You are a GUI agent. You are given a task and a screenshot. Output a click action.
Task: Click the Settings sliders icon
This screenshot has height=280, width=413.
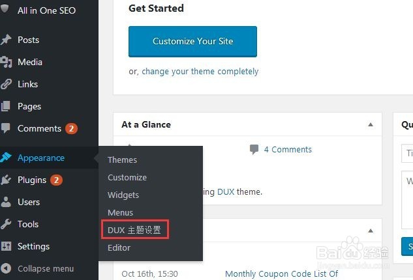click(7, 246)
